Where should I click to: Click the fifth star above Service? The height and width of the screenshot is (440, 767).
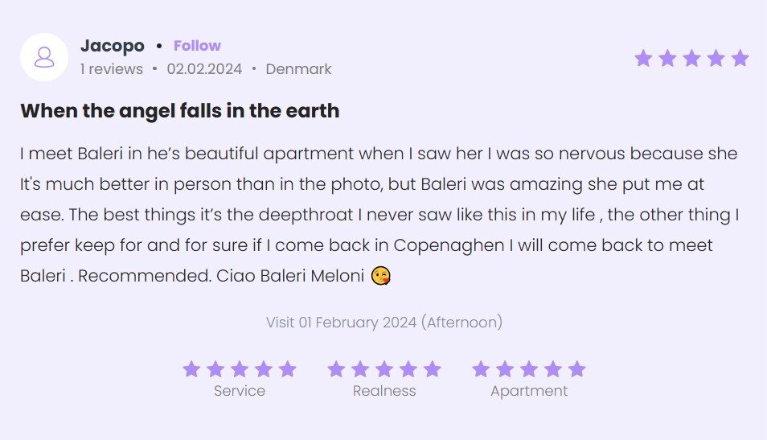(288, 369)
